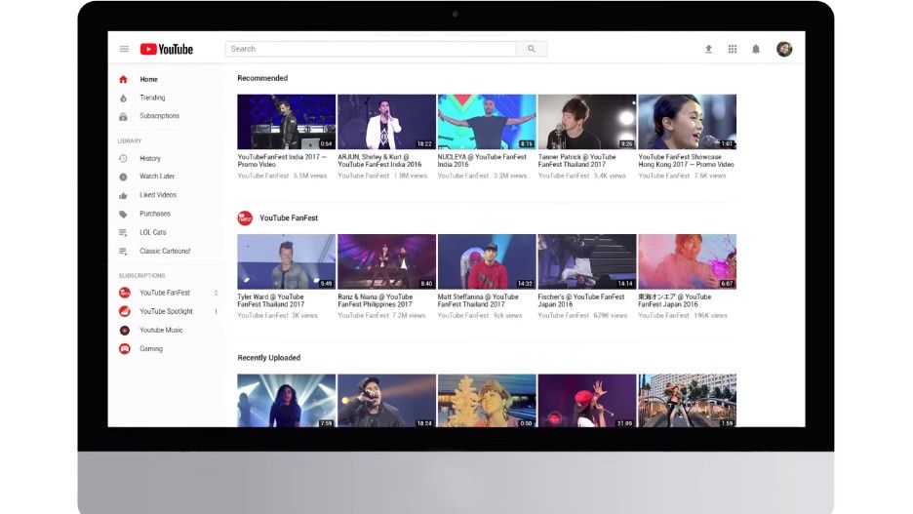Open the account avatar menu

[x=784, y=49]
